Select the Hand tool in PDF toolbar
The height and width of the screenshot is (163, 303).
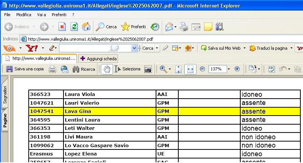click(107, 69)
